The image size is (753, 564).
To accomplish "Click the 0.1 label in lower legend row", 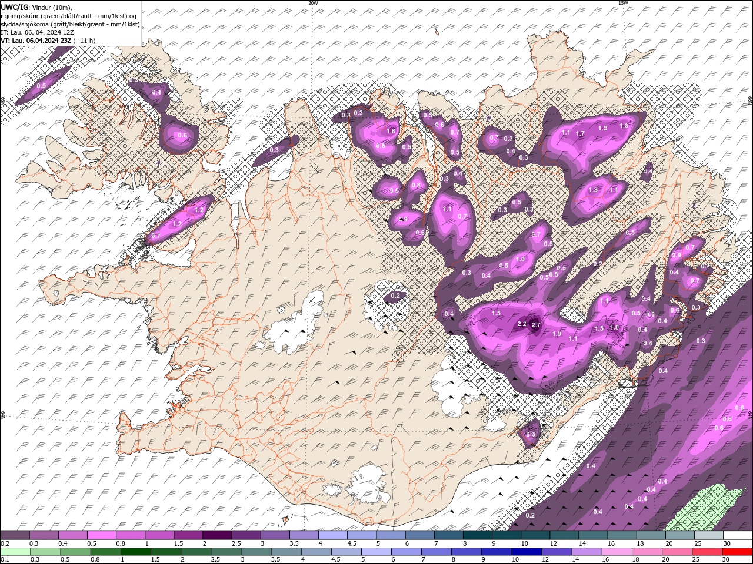I will click(x=6, y=560).
